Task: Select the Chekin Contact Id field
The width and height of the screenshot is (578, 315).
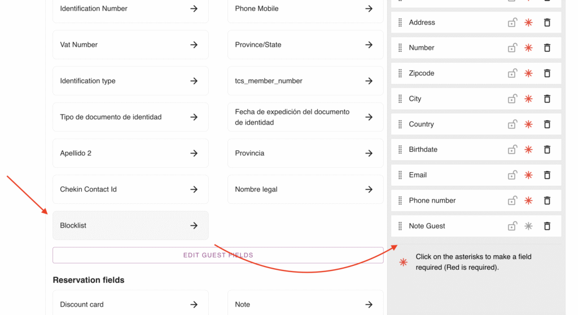Action: pos(130,189)
